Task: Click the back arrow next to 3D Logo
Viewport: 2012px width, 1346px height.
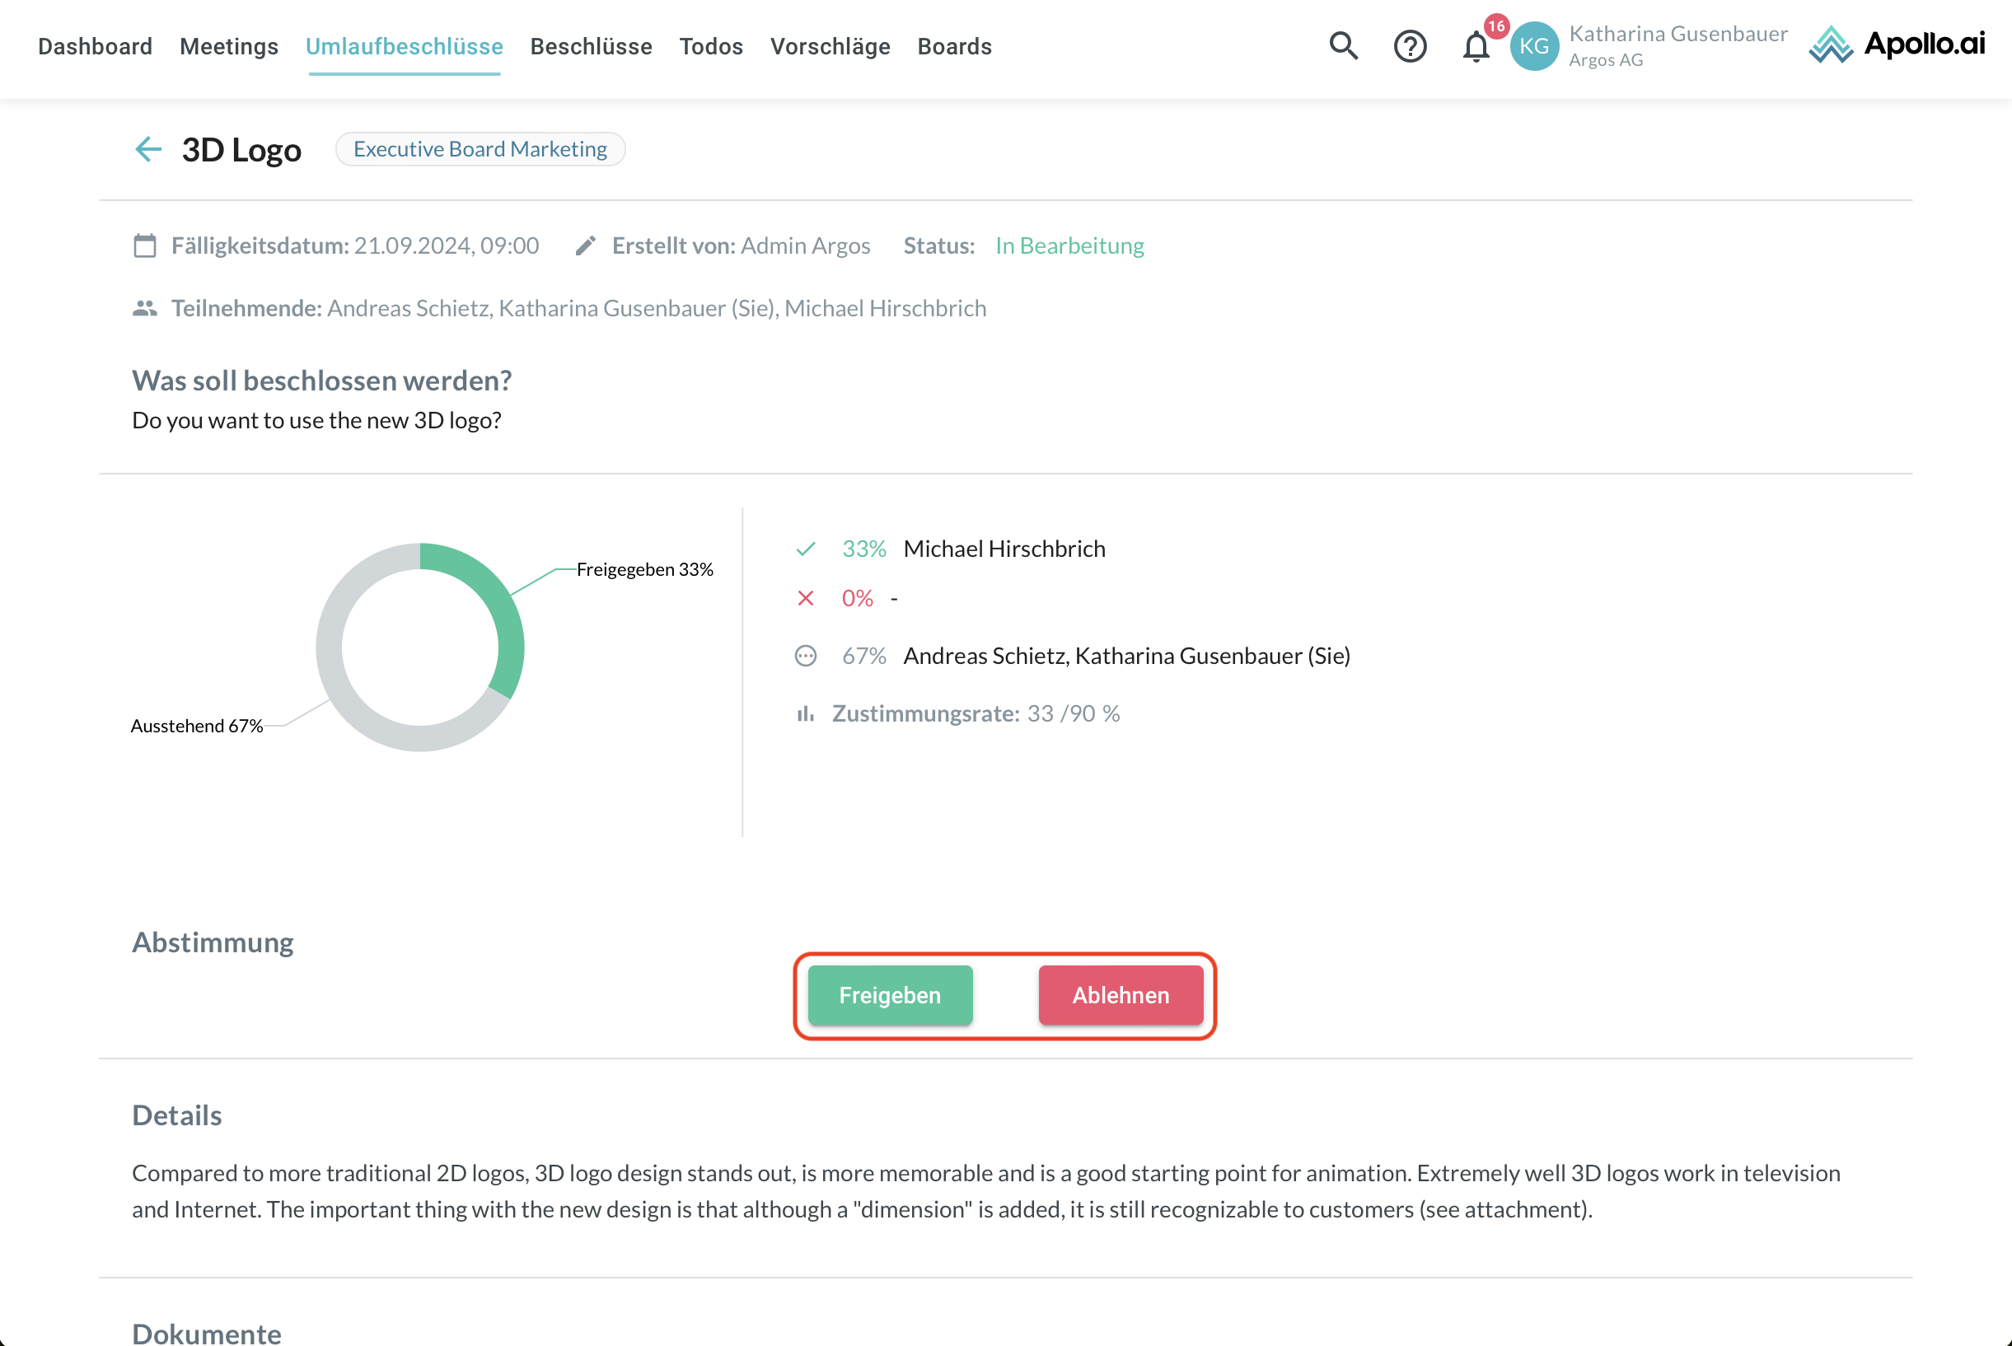Action: coord(148,149)
